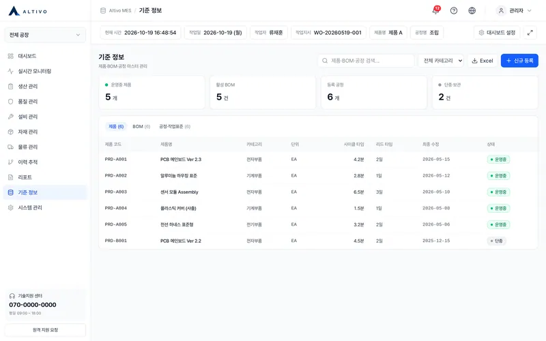Screen dimensions: 546x341
Task: Click the 실시간 모니터링 pulse icon
Action: [x=11, y=71]
